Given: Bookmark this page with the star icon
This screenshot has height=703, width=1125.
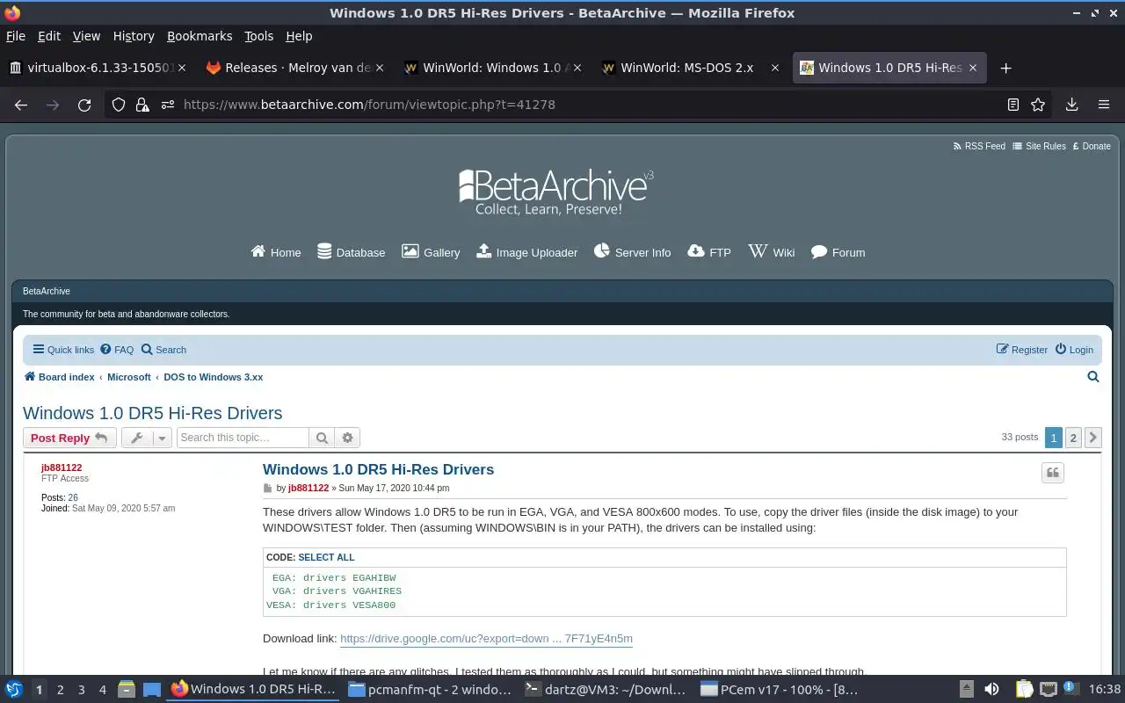Looking at the screenshot, I should click(x=1038, y=105).
